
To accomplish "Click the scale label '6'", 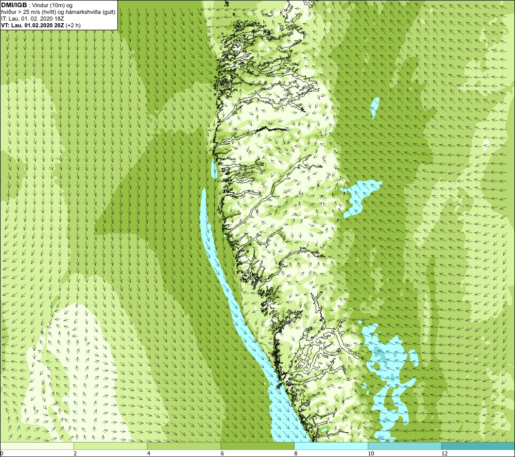I will point(222,453).
